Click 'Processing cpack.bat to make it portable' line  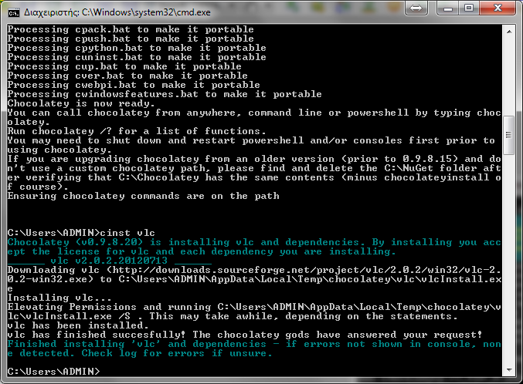(x=131, y=29)
